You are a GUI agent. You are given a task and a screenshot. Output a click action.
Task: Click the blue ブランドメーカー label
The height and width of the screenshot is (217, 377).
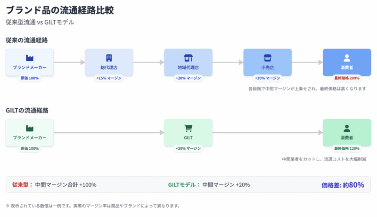[x=30, y=67]
